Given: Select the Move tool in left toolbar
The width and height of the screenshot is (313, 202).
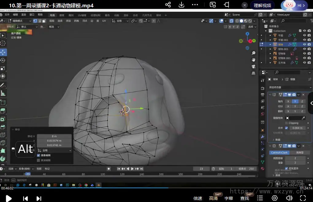Looking at the screenshot, I should pos(3,52).
